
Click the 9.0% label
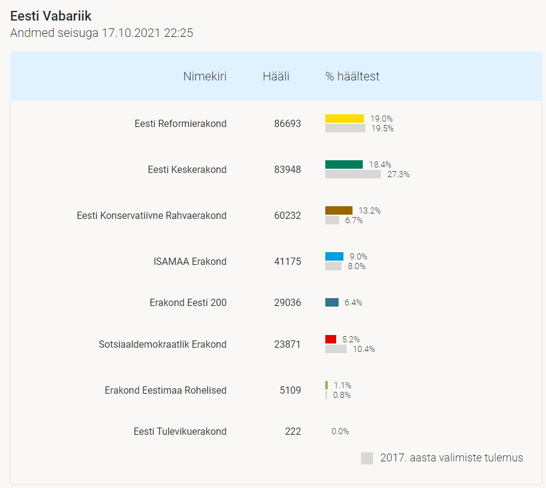[359, 257]
